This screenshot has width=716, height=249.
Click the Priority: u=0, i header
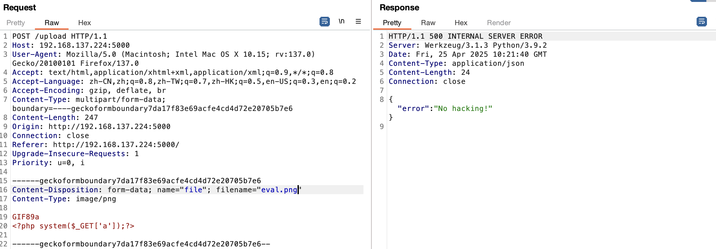[x=49, y=163]
